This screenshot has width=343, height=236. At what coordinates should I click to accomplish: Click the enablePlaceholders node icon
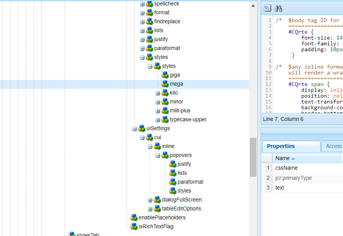coord(134,217)
